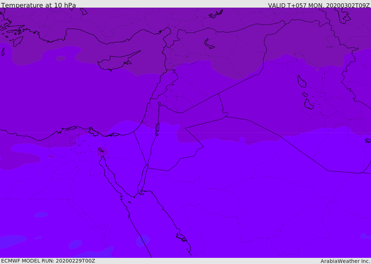Click the light blue patch in bottom-left corner
This screenshot has height=264, width=371.
[x=13, y=241]
